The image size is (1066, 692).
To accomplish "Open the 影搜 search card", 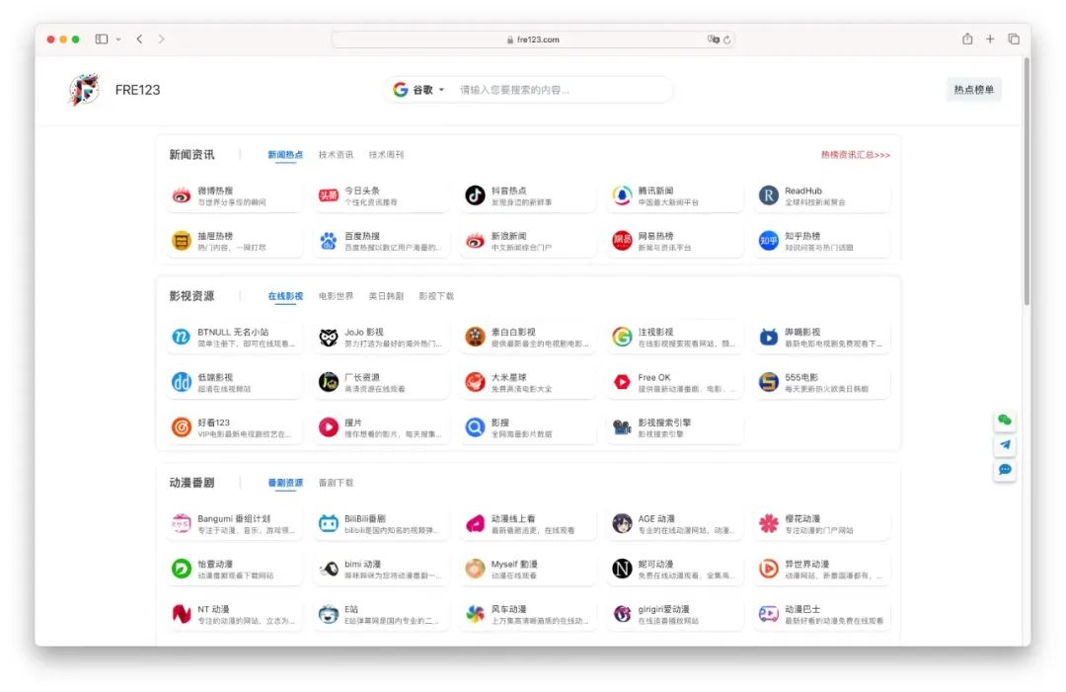I will click(528, 427).
